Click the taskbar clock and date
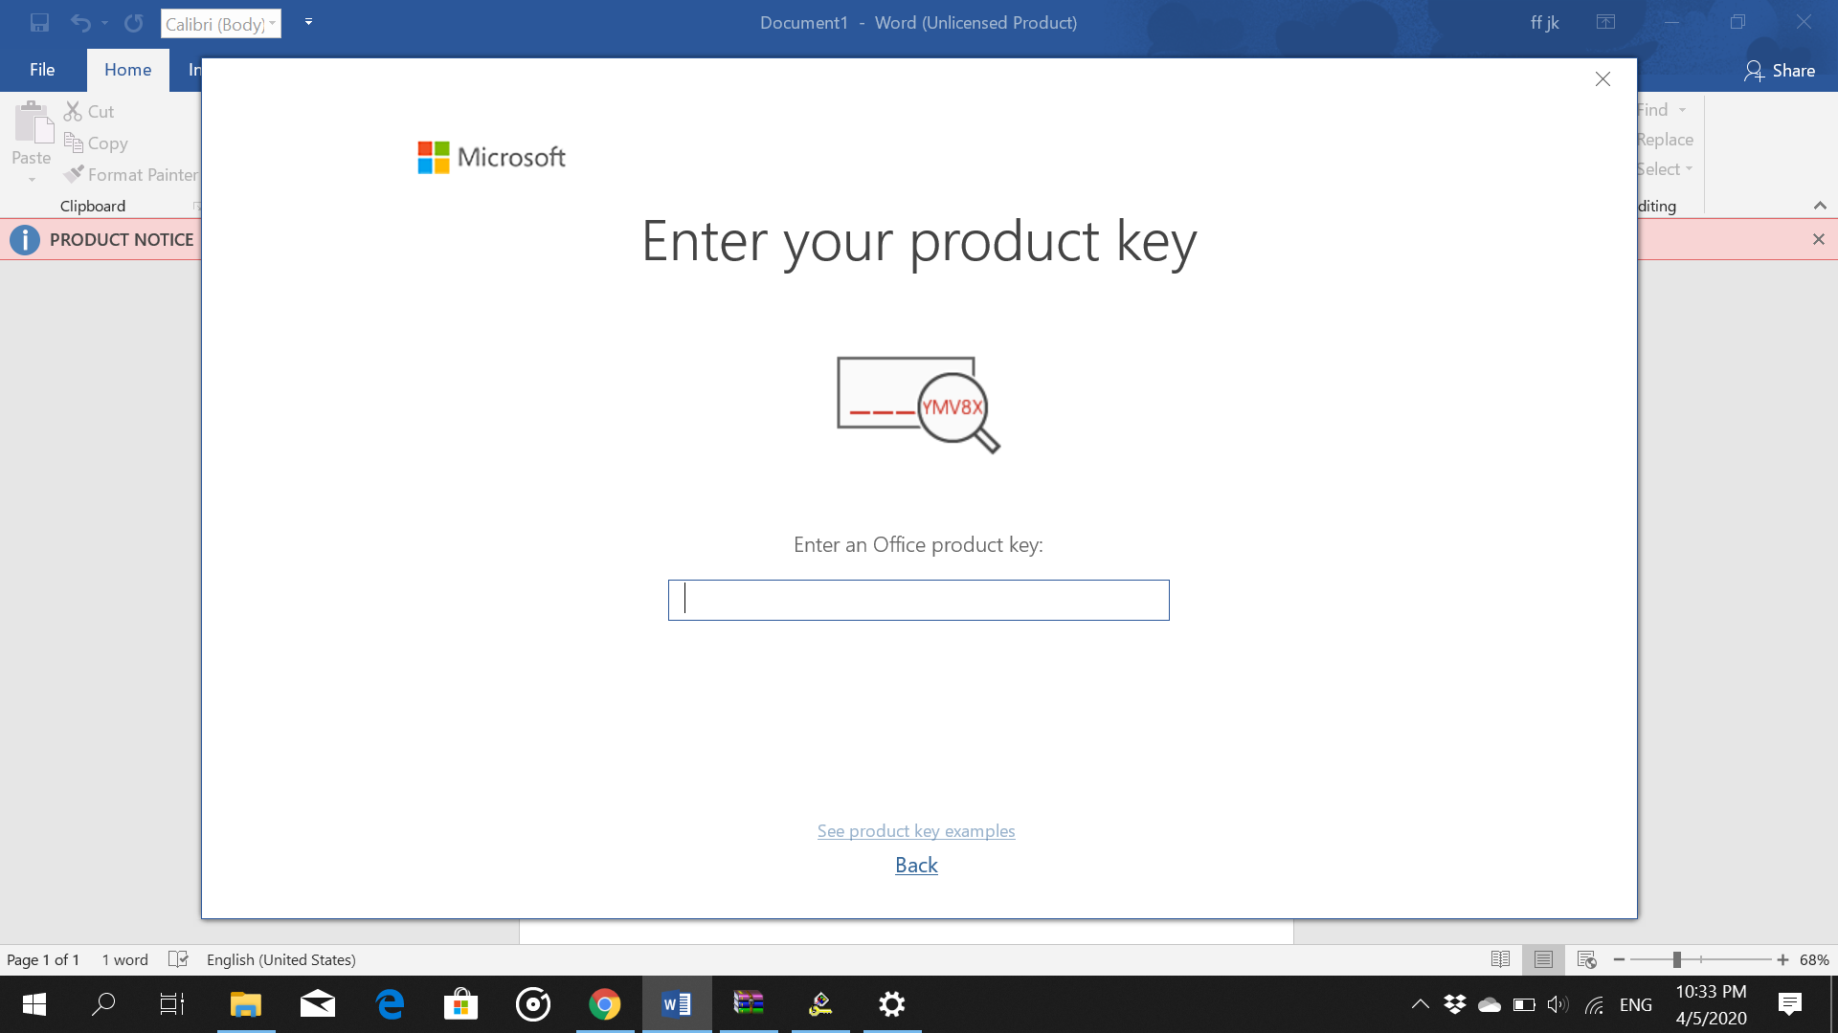 tap(1712, 1004)
